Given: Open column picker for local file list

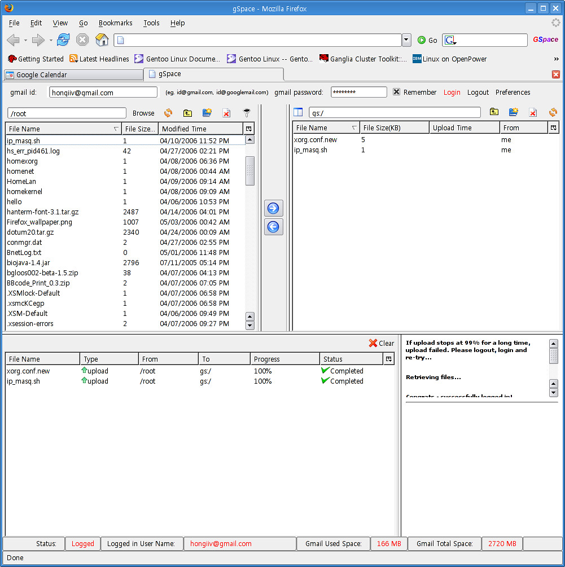Looking at the screenshot, I should click(249, 129).
